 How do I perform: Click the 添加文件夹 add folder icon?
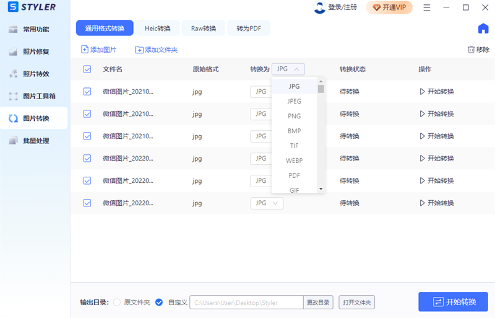click(x=139, y=50)
